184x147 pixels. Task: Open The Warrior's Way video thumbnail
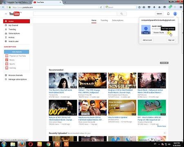point(63,80)
